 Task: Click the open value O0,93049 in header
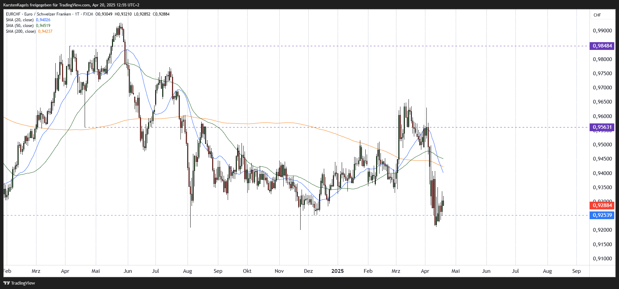[104, 14]
